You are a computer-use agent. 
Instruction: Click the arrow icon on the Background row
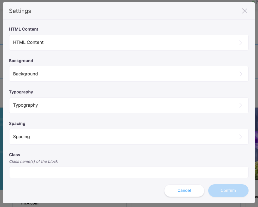point(240,74)
